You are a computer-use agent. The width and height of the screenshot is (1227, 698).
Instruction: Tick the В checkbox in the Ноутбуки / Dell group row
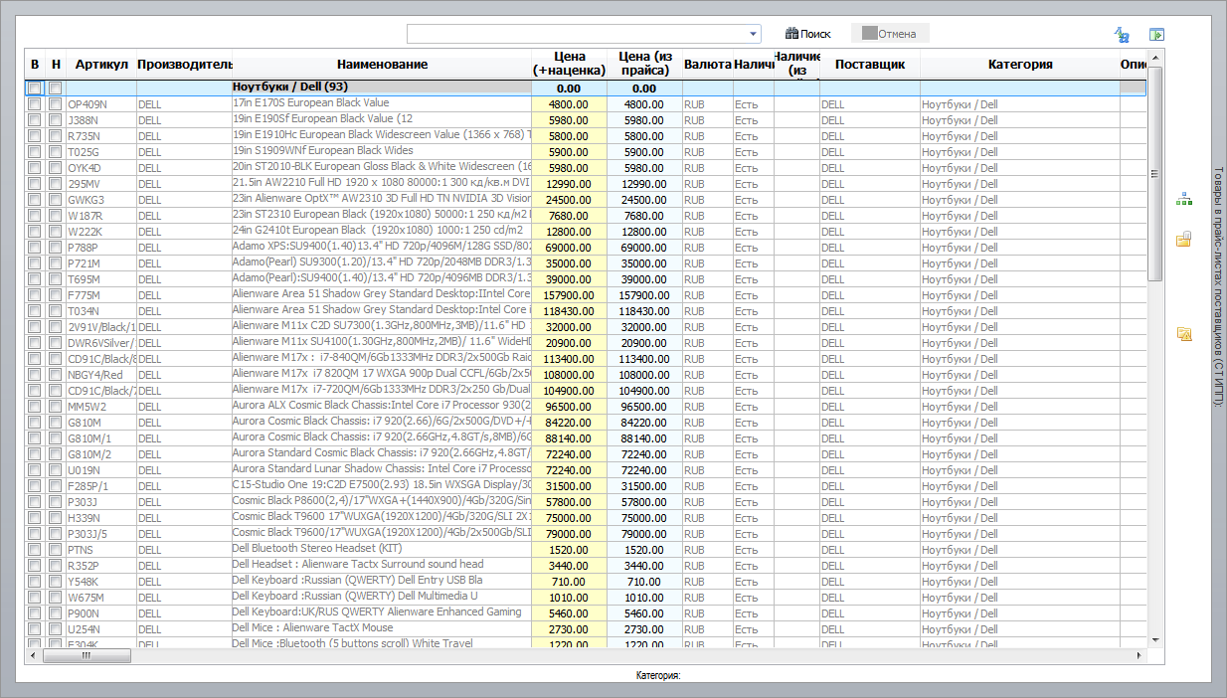(x=35, y=87)
